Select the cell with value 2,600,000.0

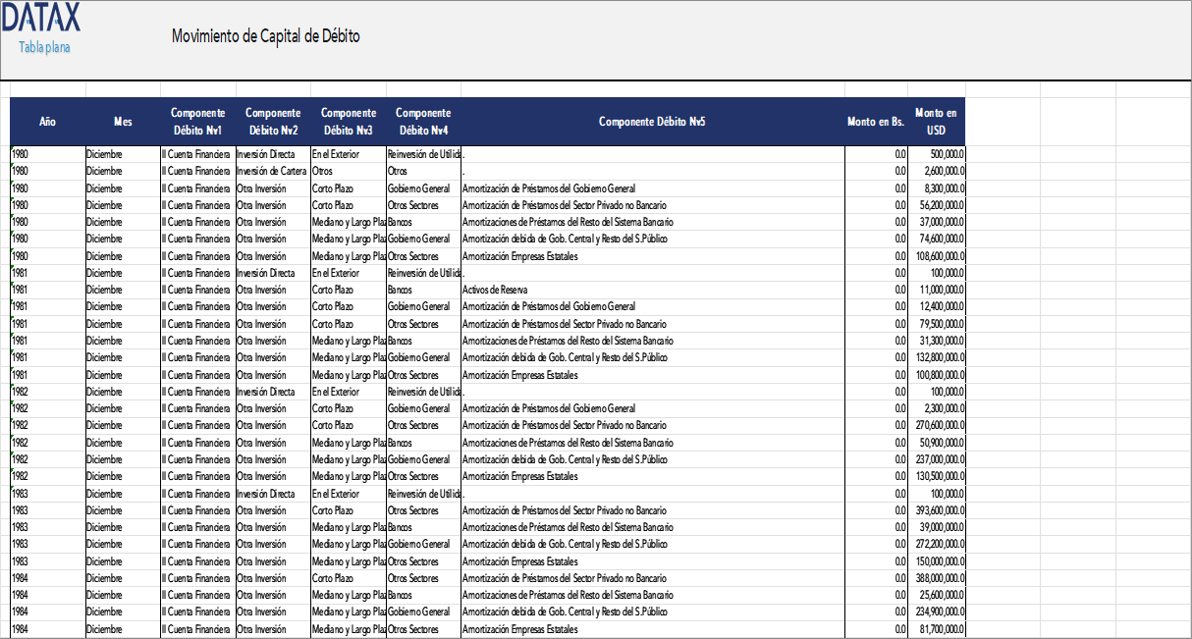click(937, 171)
